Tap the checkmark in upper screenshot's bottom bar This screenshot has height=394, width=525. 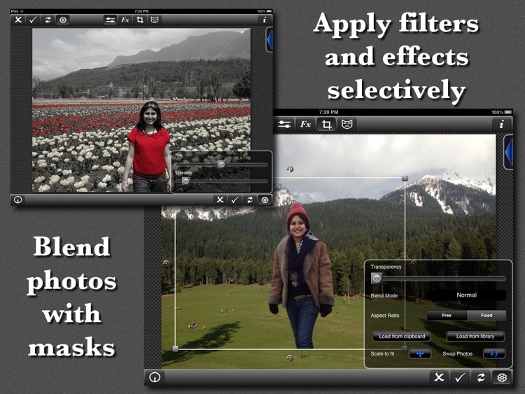234,200
